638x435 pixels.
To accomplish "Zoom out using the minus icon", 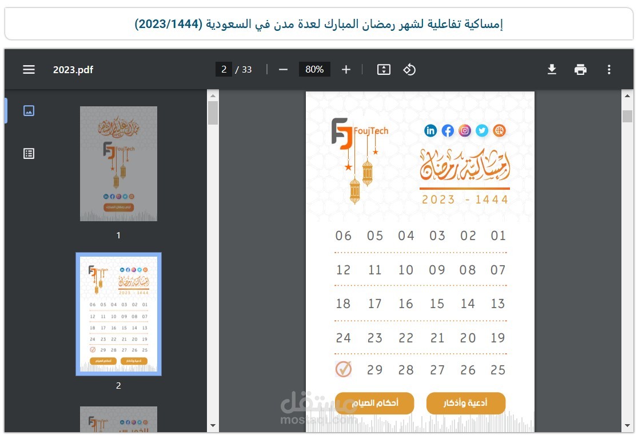I will coord(282,69).
